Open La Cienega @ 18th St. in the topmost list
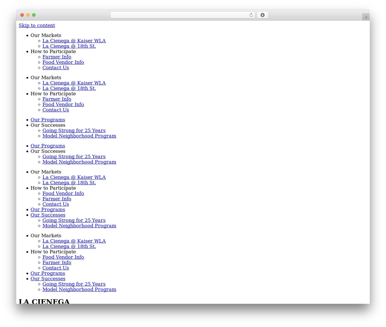Image resolution: width=386 pixels, height=327 pixels. pyautogui.click(x=69, y=46)
